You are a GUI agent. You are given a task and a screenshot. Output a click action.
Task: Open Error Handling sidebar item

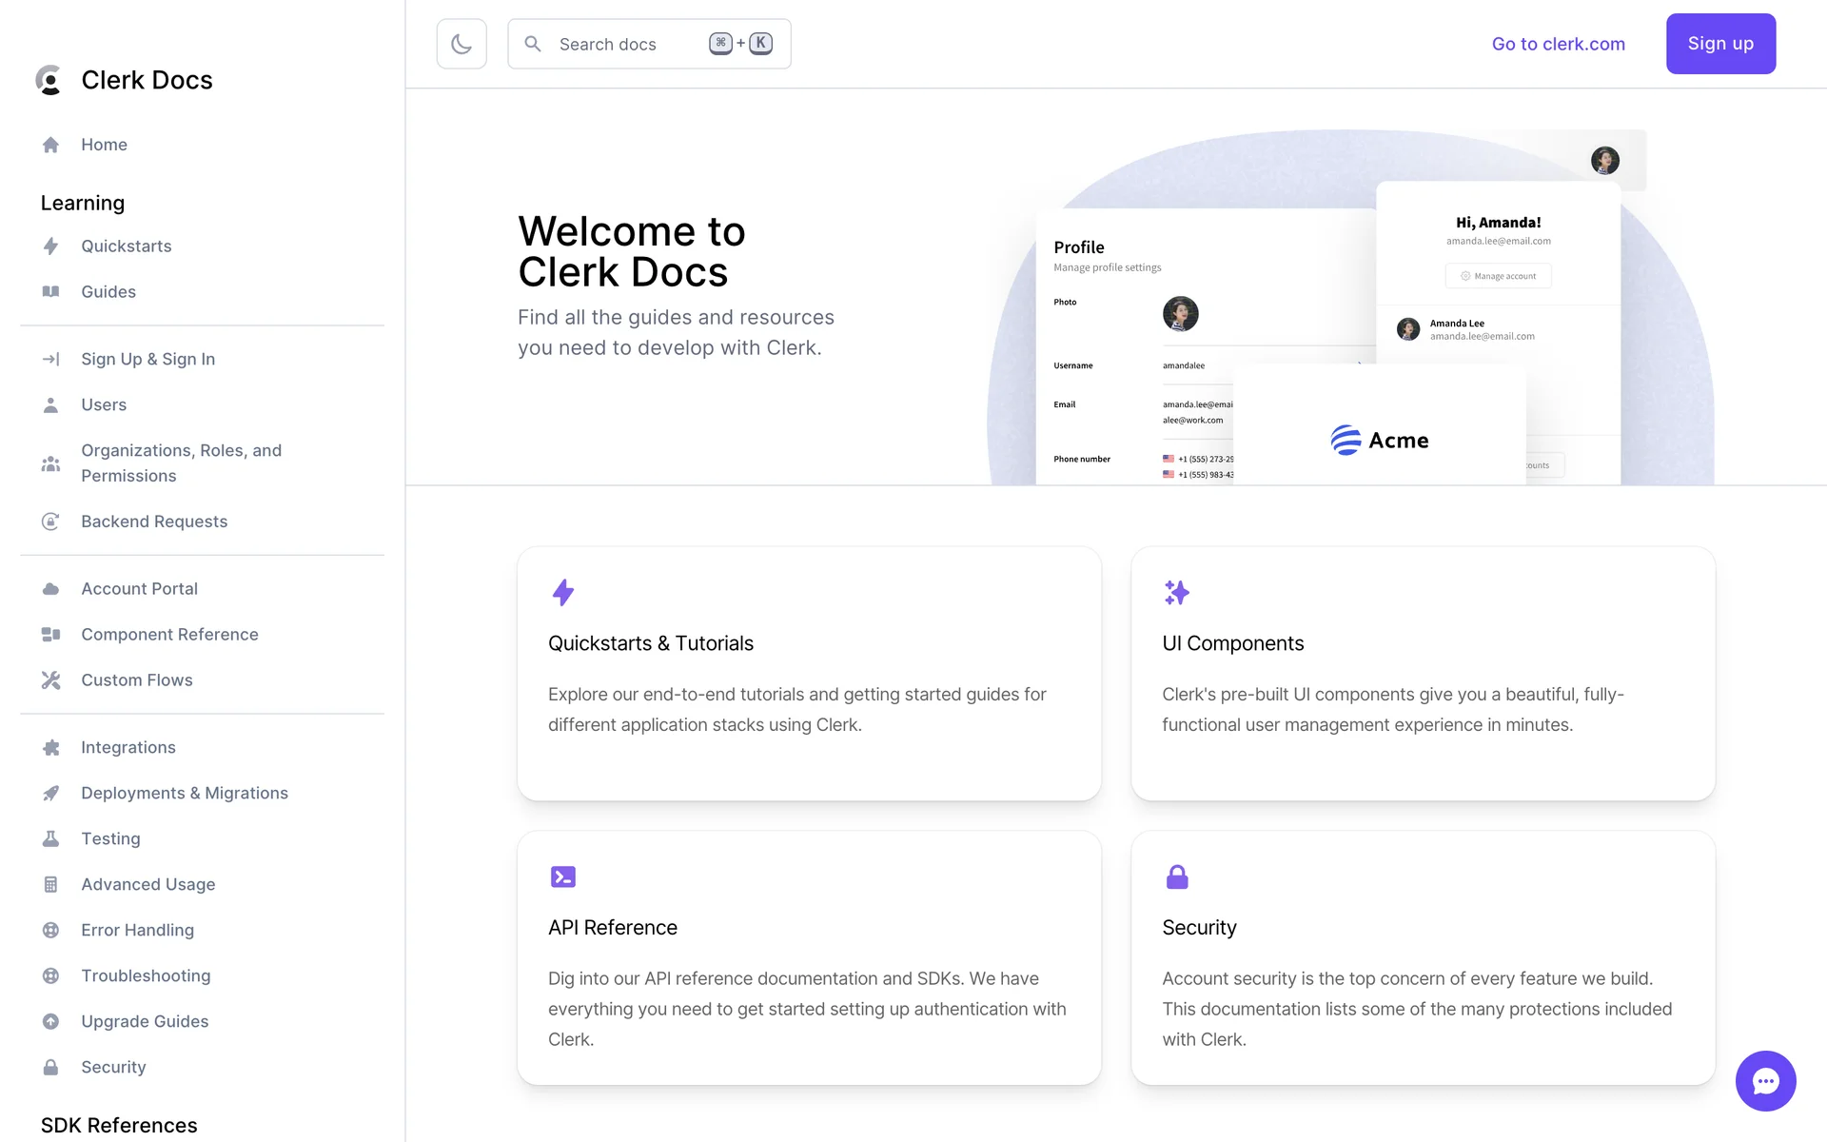click(x=137, y=931)
